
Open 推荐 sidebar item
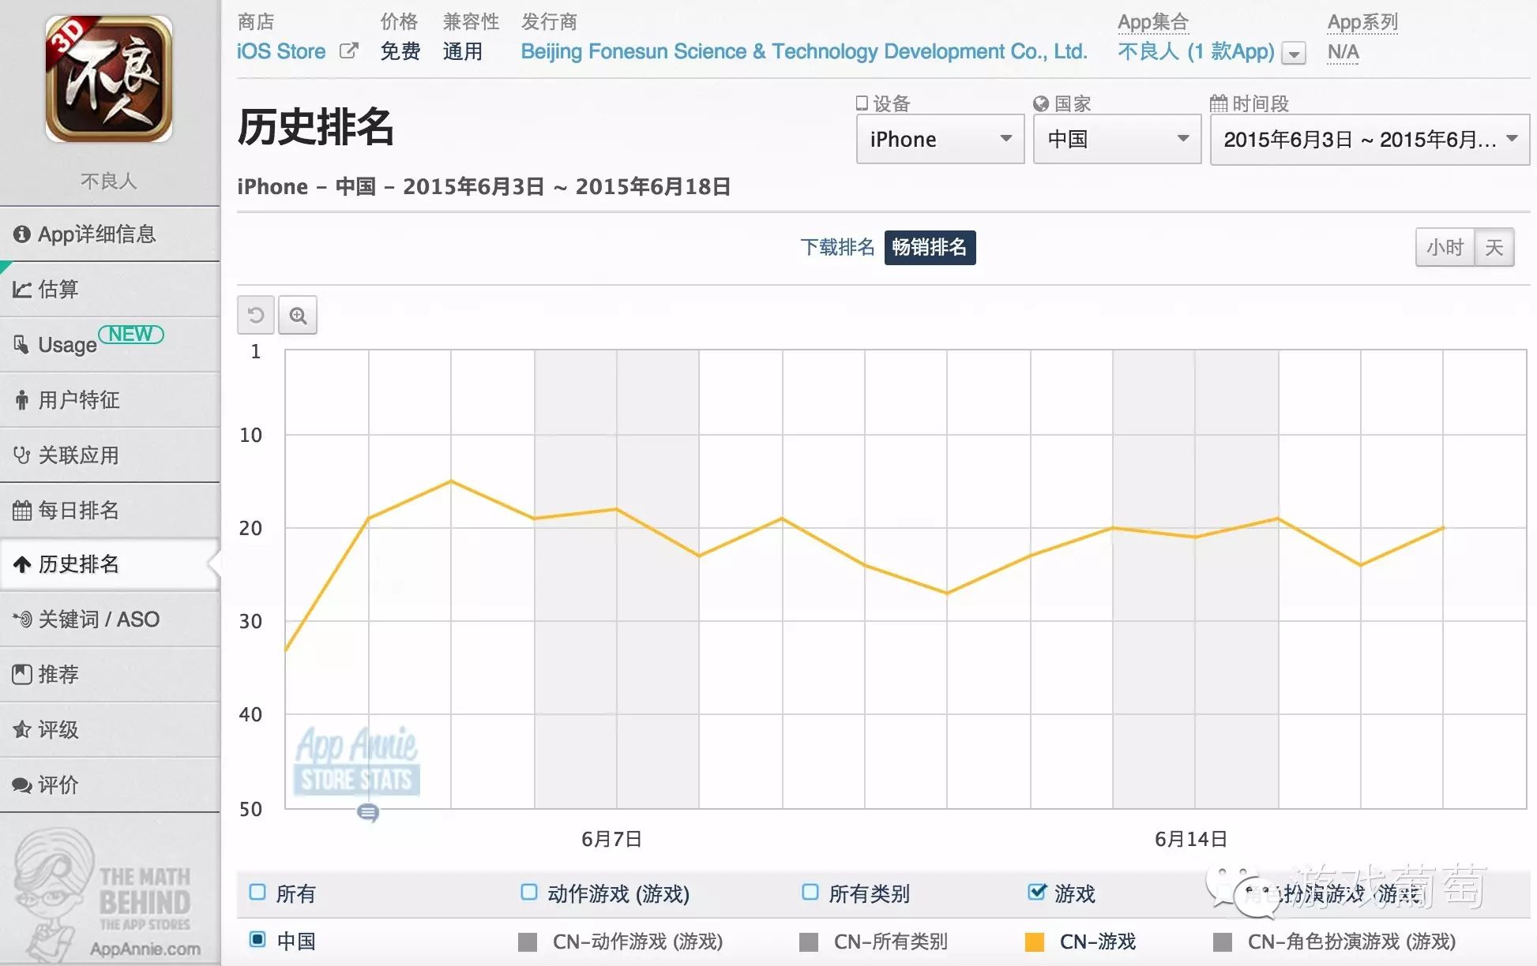(x=110, y=675)
